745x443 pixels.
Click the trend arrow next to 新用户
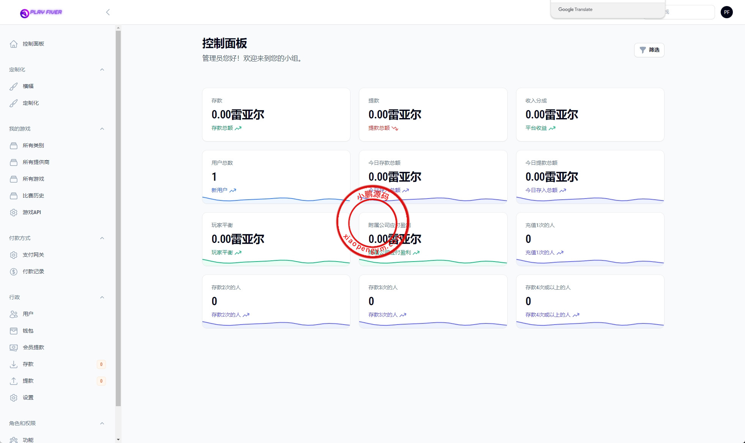(233, 191)
